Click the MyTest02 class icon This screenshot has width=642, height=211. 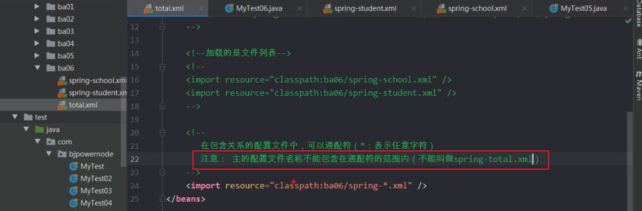(74, 178)
